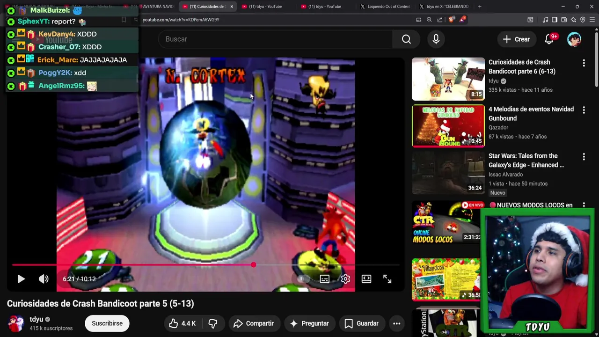Enter fullscreen with the player's corner icon
This screenshot has height=337, width=599.
click(x=387, y=279)
